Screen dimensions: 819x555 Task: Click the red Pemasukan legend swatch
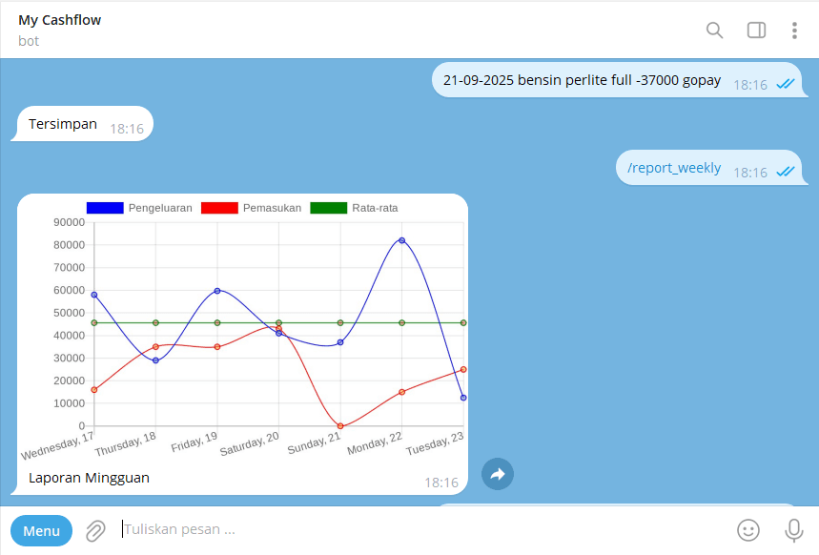(x=219, y=208)
